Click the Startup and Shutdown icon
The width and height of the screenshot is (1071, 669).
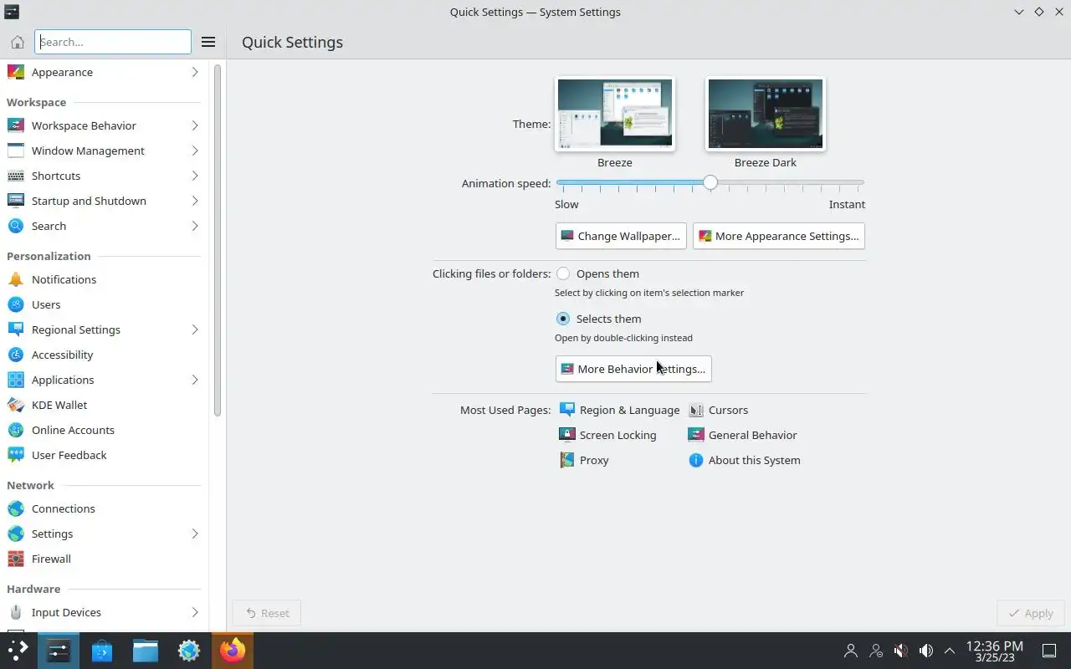16,201
